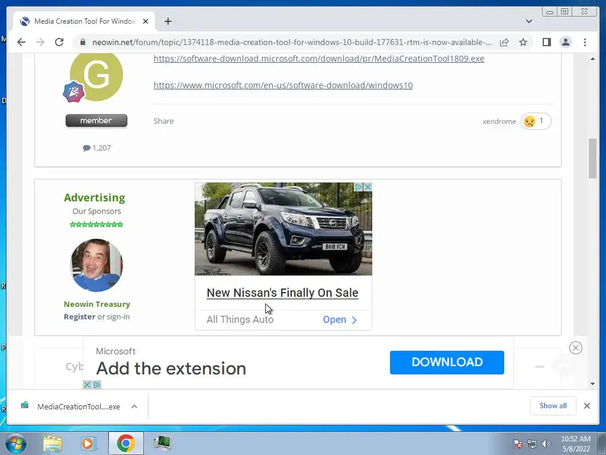Image resolution: width=606 pixels, height=455 pixels.
Task: Click the Chrome taskbar icon
Action: 125,443
